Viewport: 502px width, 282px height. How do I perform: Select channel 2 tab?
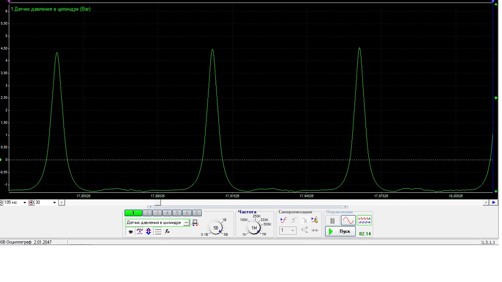[147, 213]
